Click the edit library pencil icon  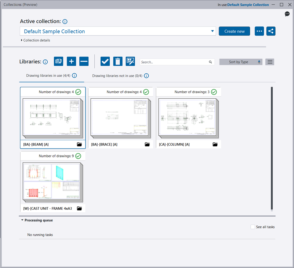click(130, 62)
